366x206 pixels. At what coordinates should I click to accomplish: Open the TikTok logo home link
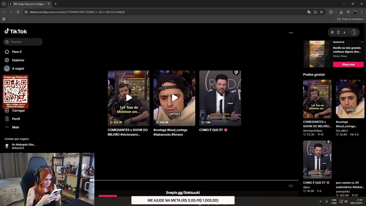coord(16,31)
